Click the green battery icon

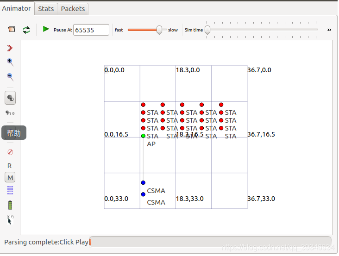pyautogui.click(x=10, y=205)
